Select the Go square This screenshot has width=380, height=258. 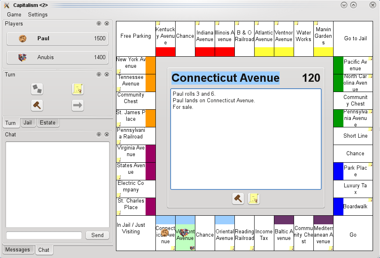click(353, 233)
